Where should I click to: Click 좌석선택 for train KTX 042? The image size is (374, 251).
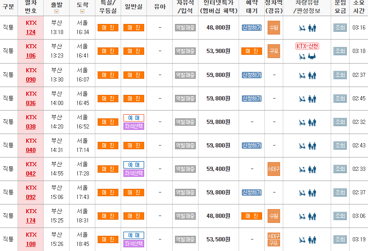(x=134, y=173)
